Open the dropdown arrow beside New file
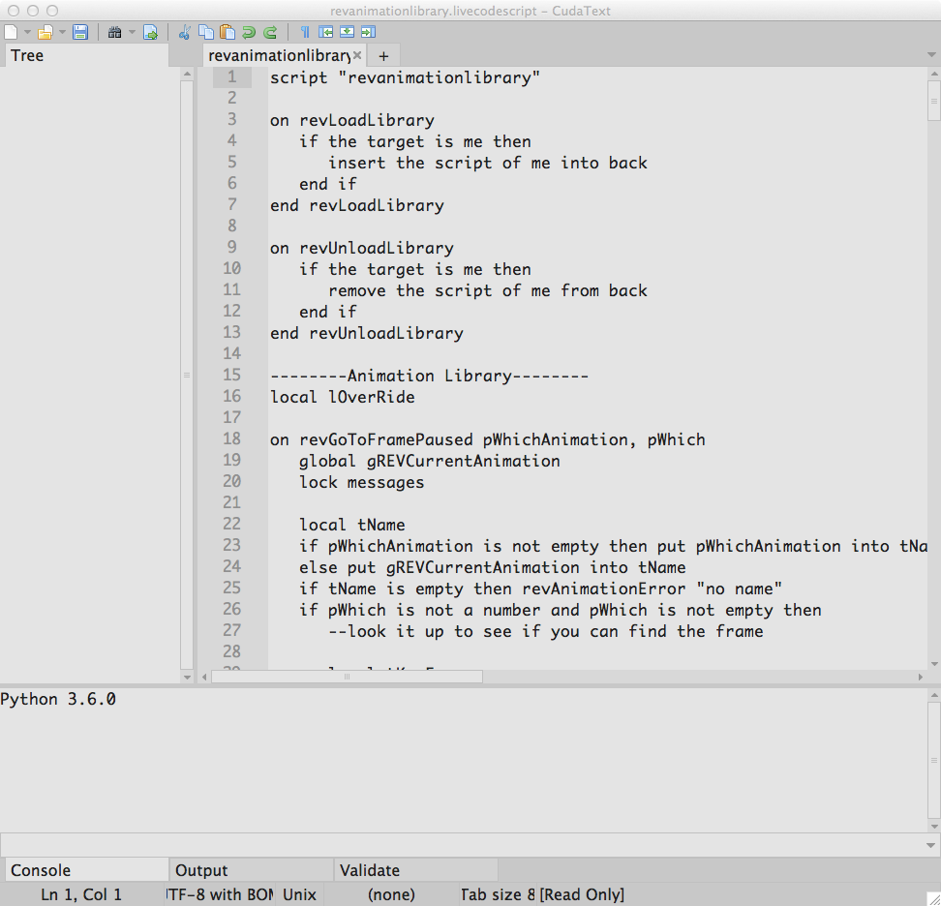Image resolution: width=941 pixels, height=906 pixels. tap(27, 32)
